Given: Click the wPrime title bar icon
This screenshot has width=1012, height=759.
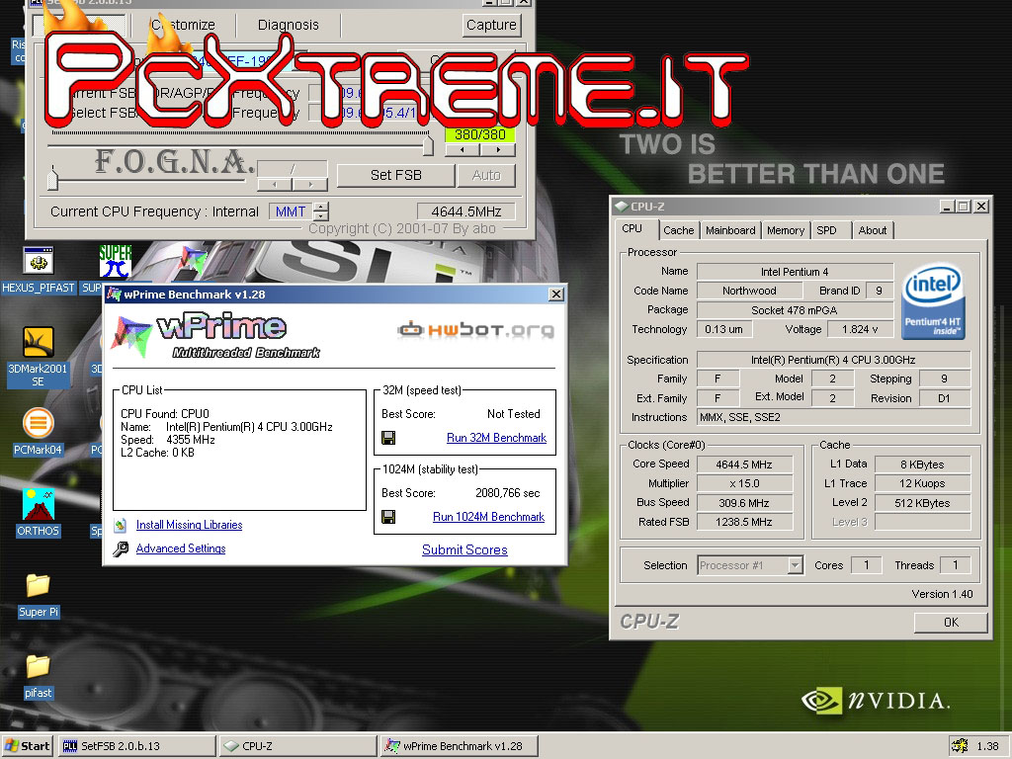Looking at the screenshot, I should 115,295.
